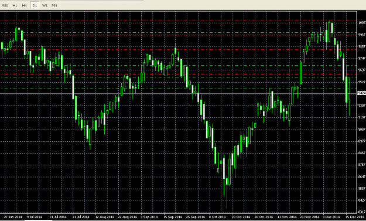
Task: Select the '31 Jul 2014' date label
Action: [x=81, y=217]
